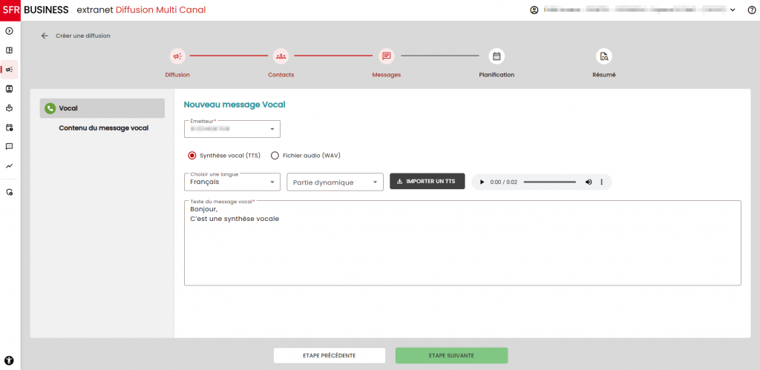Open the accessibility icon in the sidebar
760x370 pixels.
pos(9,360)
